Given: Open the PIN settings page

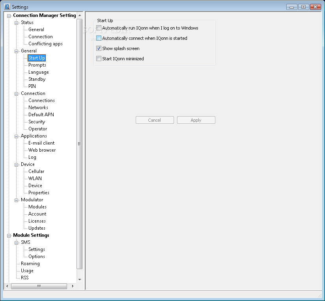Looking at the screenshot, I should pos(32,86).
